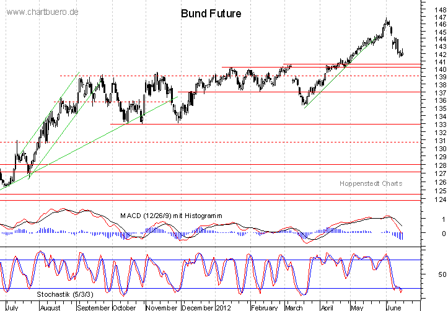
Task: Click the MACD scale value "1"
Action: 444,219
